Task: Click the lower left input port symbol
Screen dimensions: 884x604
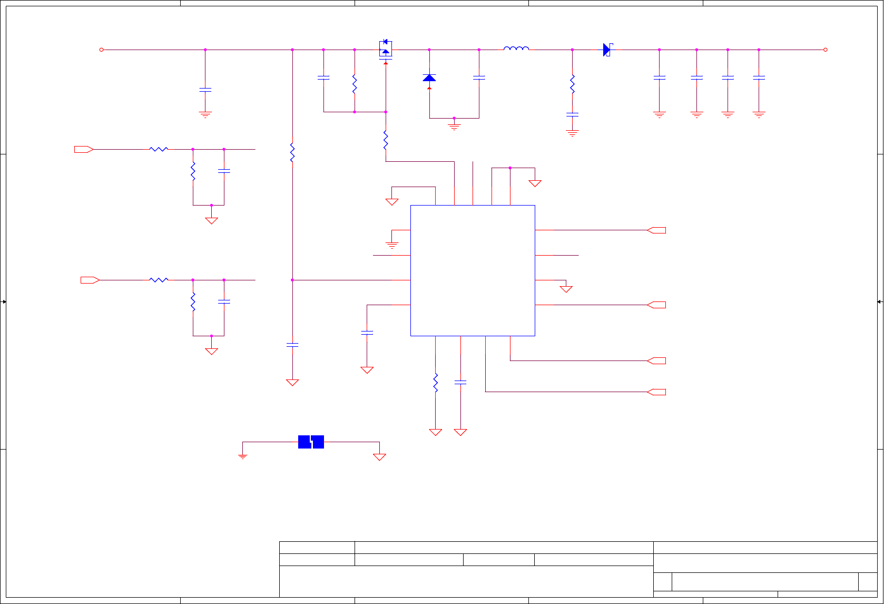Action: click(90, 280)
